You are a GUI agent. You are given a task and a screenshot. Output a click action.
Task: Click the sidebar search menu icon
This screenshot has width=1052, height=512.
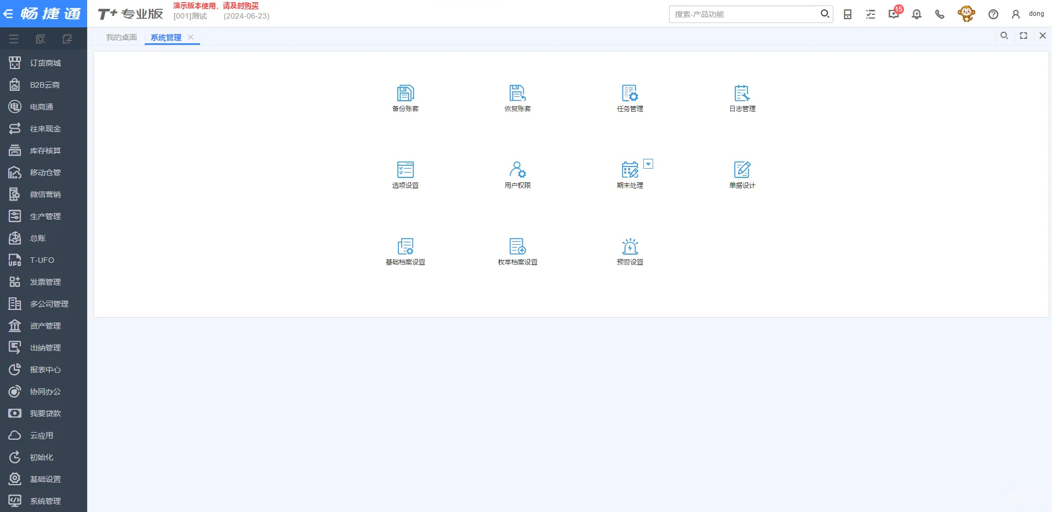click(41, 39)
